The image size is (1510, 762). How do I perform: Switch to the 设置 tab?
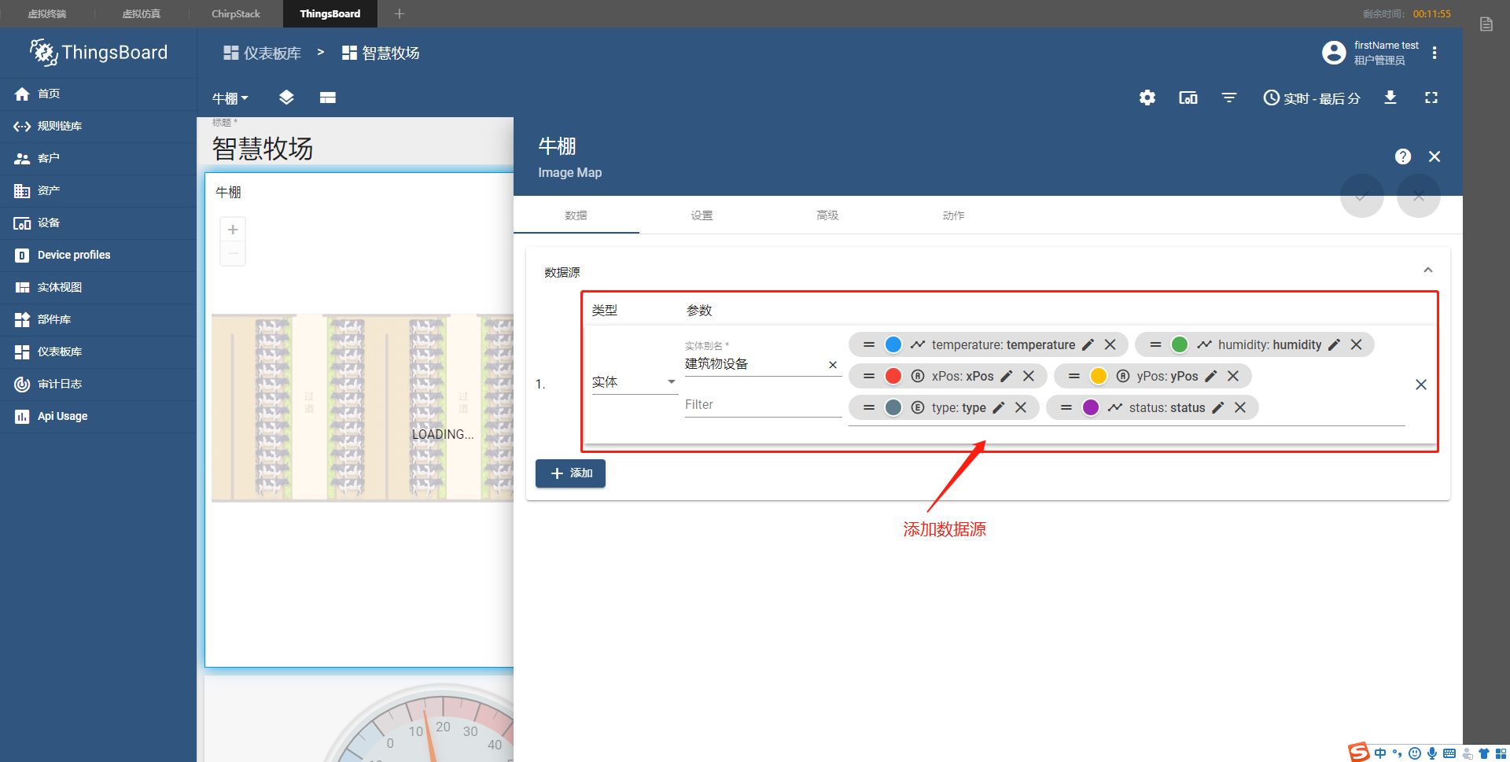coord(701,215)
